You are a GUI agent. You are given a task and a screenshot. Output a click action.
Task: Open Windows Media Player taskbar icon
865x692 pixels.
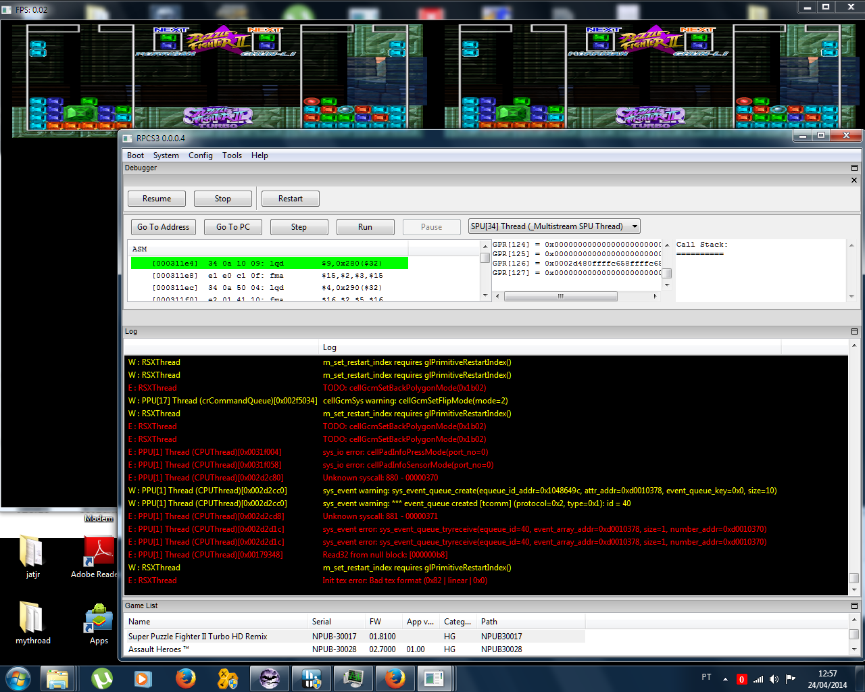pos(143,678)
